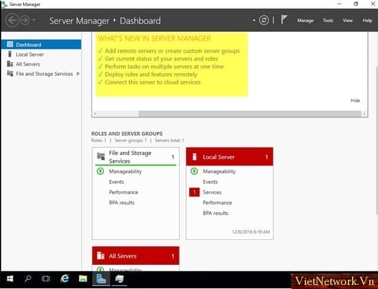Open the Tools menu
The width and height of the screenshot is (378, 289).
pyautogui.click(x=328, y=21)
